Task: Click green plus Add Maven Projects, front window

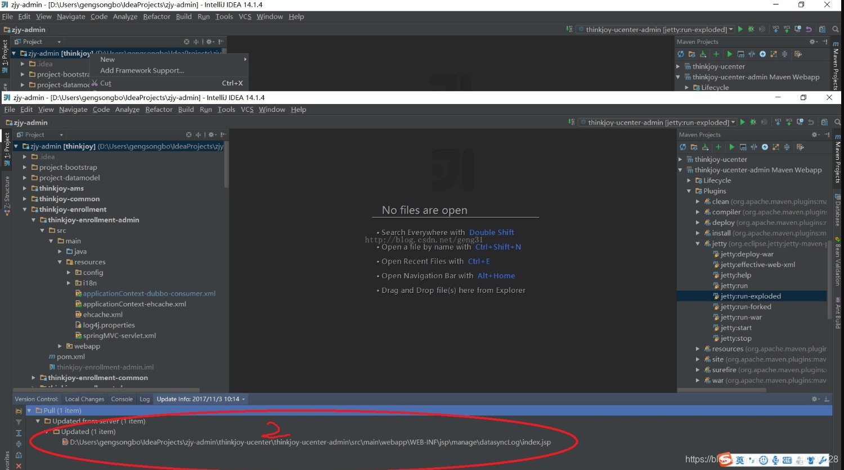Action: click(x=718, y=147)
